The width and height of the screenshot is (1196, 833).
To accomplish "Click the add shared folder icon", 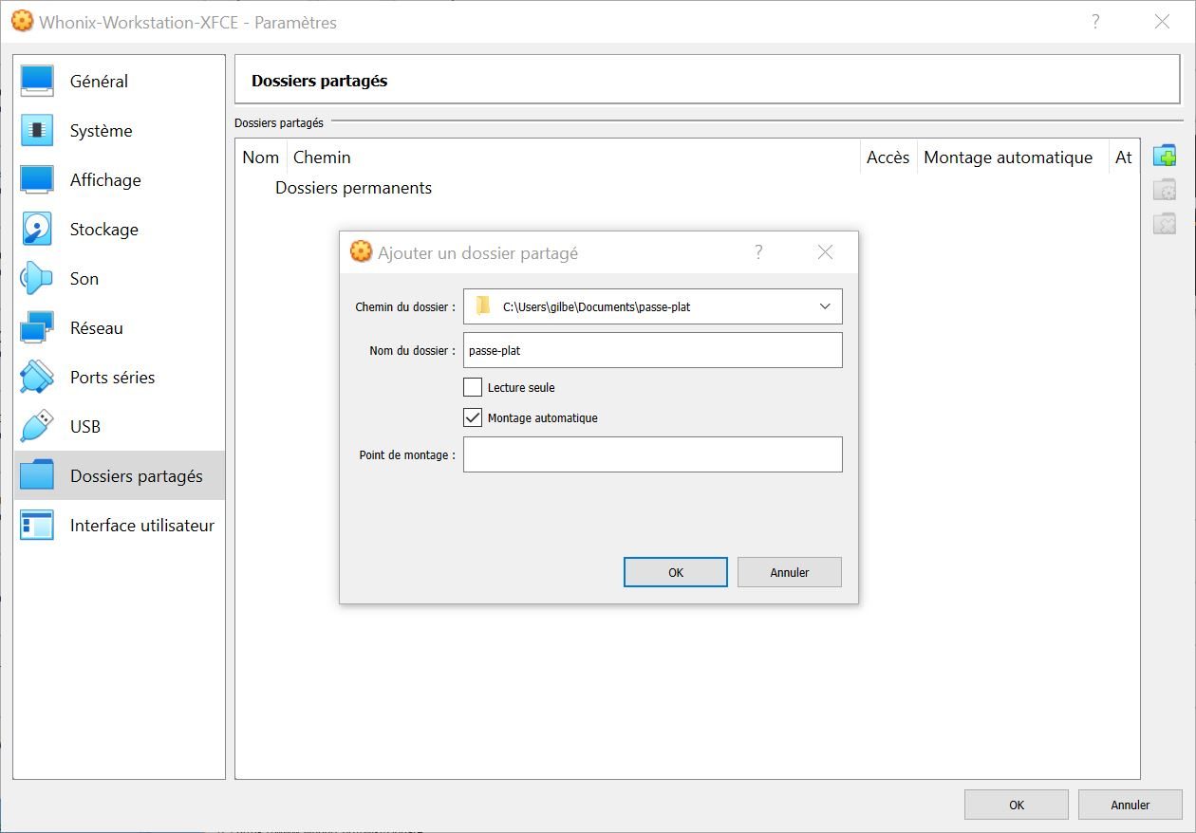I will (x=1165, y=156).
